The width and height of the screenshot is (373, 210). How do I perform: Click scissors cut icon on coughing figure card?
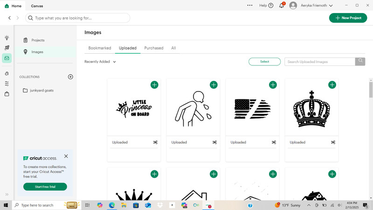click(214, 142)
